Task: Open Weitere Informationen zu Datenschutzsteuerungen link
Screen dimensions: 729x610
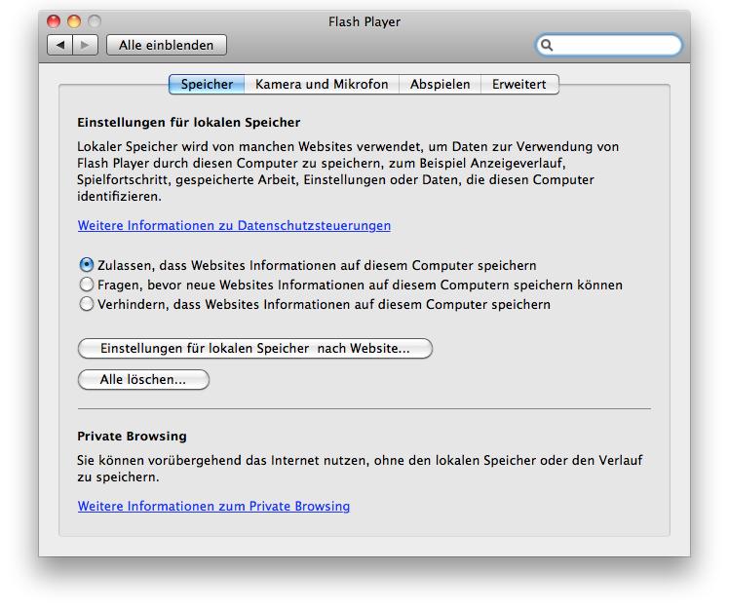Action: point(234,225)
